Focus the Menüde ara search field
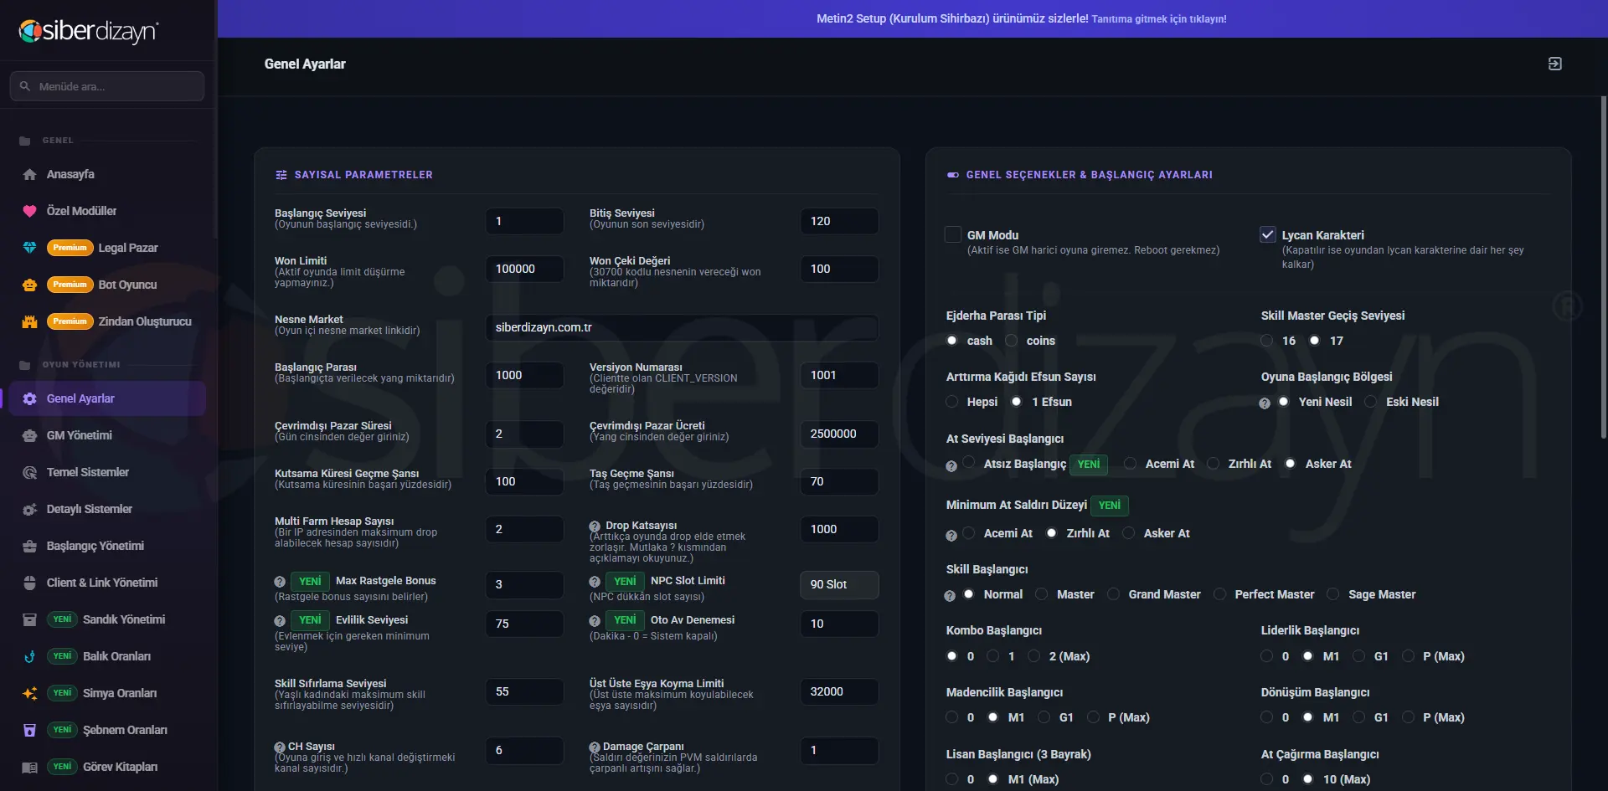This screenshot has width=1608, height=791. [107, 86]
